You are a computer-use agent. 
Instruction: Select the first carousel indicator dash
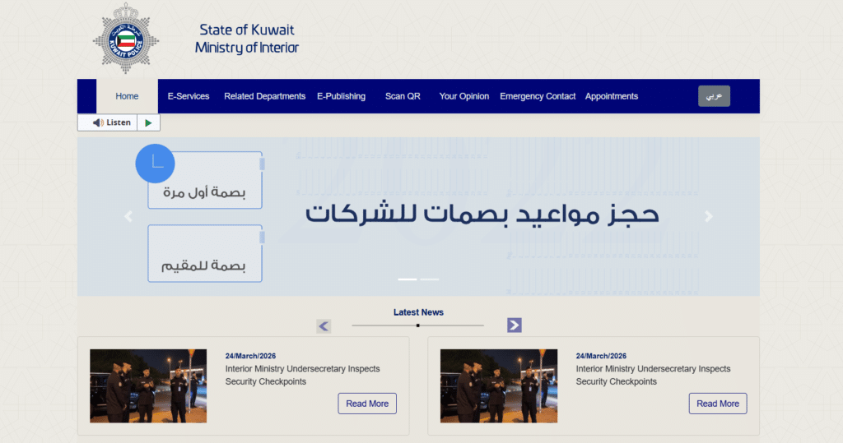click(x=407, y=279)
